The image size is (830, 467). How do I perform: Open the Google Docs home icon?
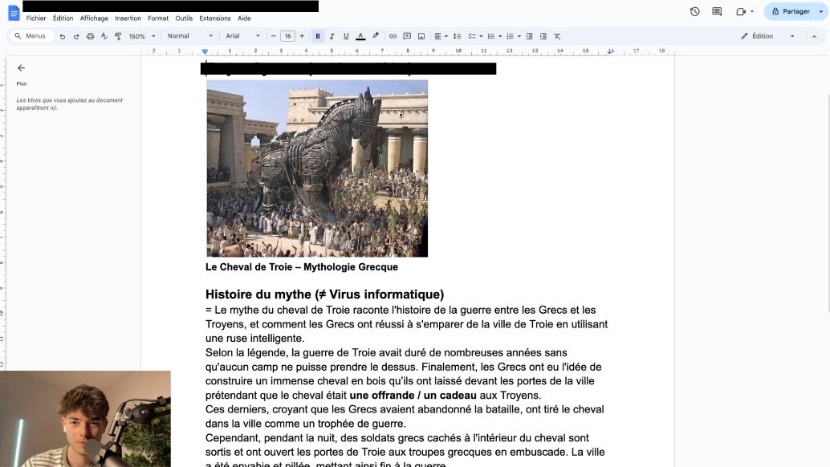coord(14,13)
